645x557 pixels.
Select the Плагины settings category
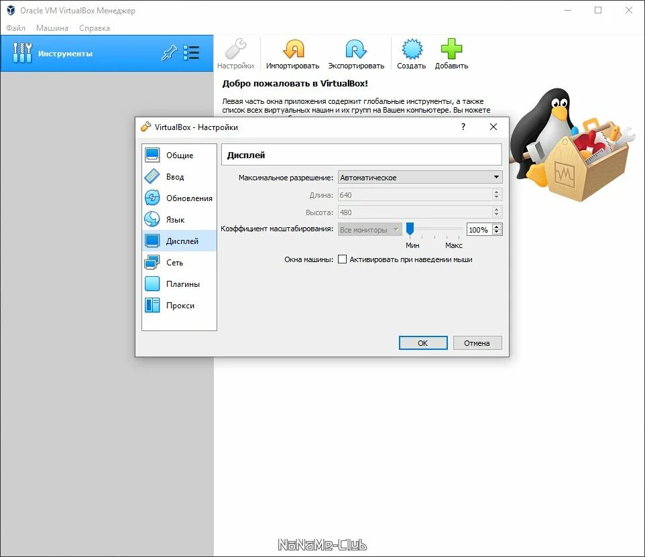tap(179, 284)
